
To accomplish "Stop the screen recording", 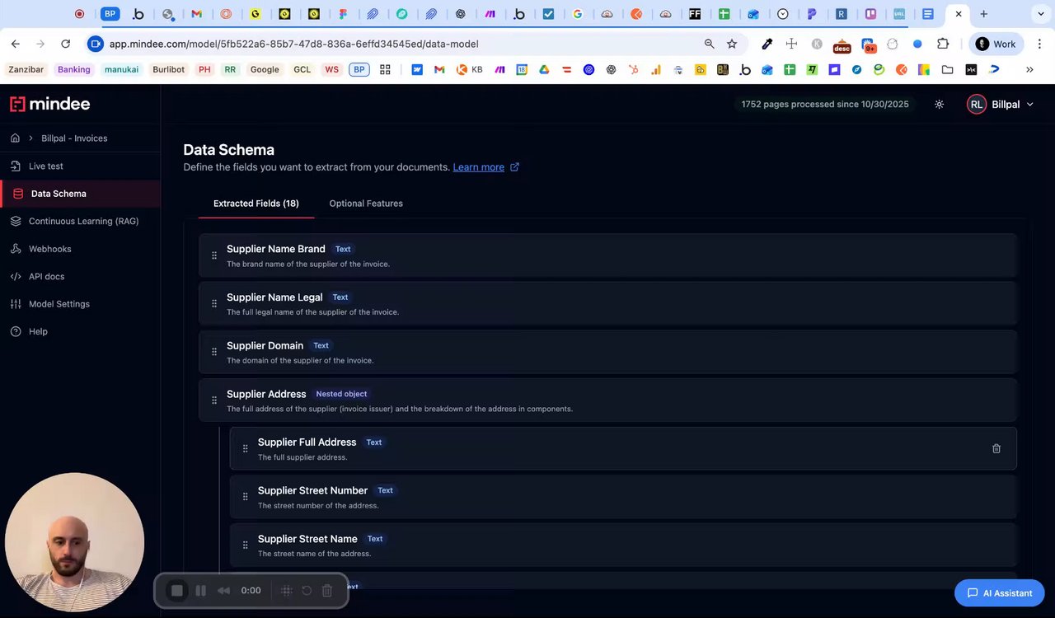I will 176,591.
